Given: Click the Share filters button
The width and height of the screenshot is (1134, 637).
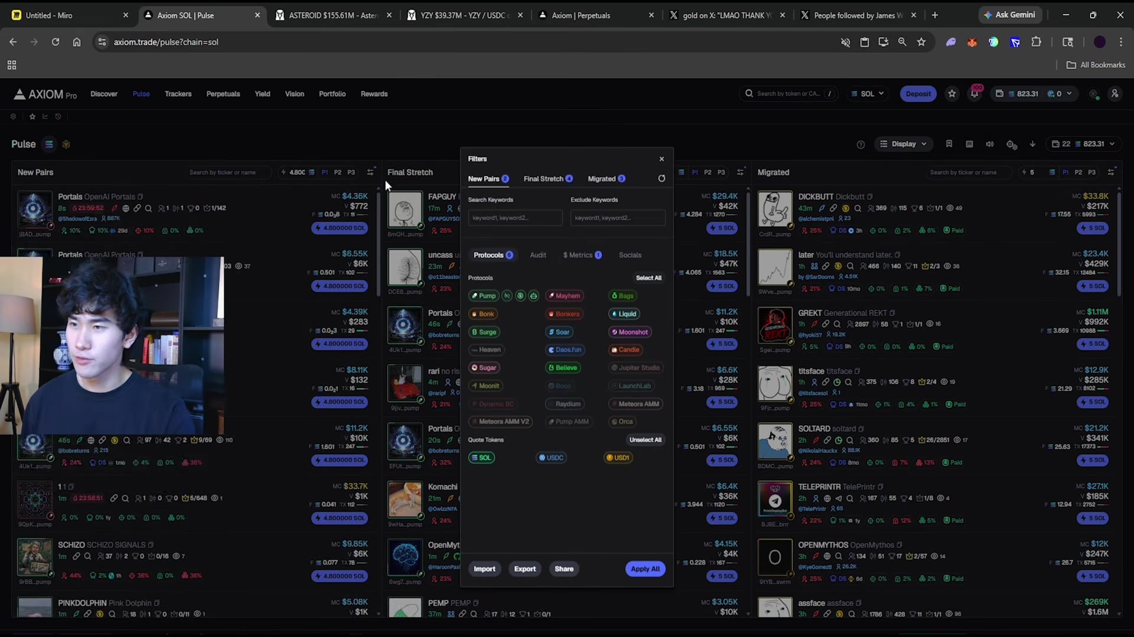Looking at the screenshot, I should click(564, 569).
